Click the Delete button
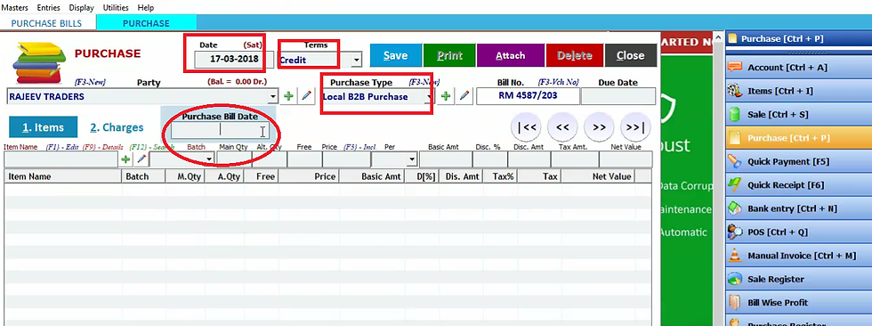872x326 pixels. (575, 55)
